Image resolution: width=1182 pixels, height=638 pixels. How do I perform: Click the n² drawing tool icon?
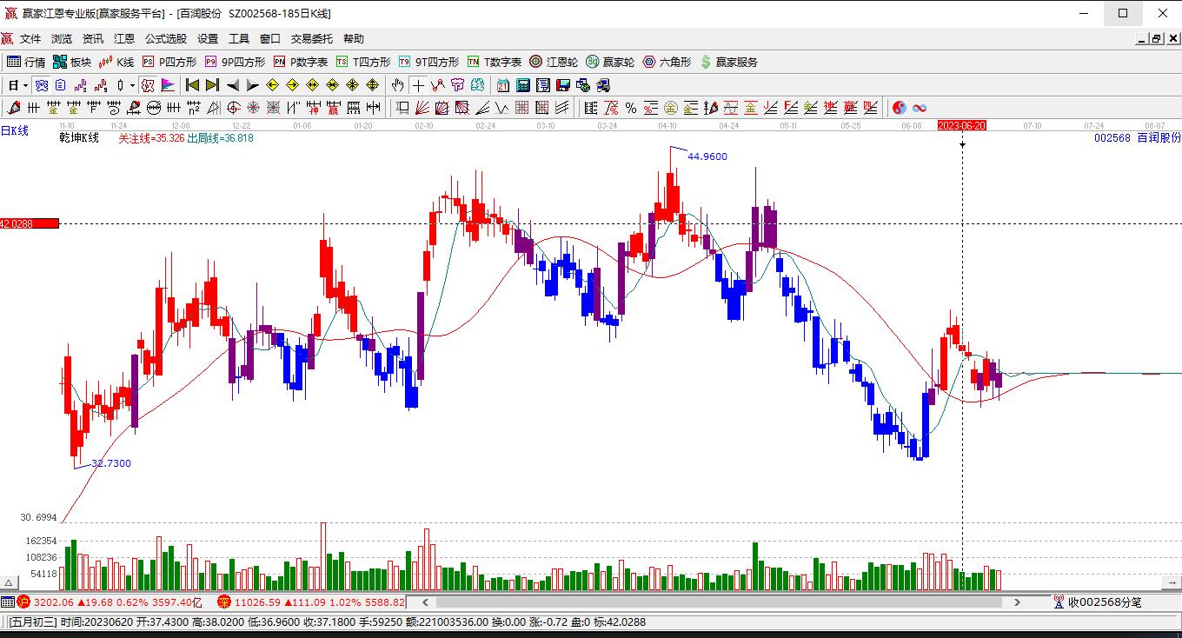pyautogui.click(x=193, y=108)
